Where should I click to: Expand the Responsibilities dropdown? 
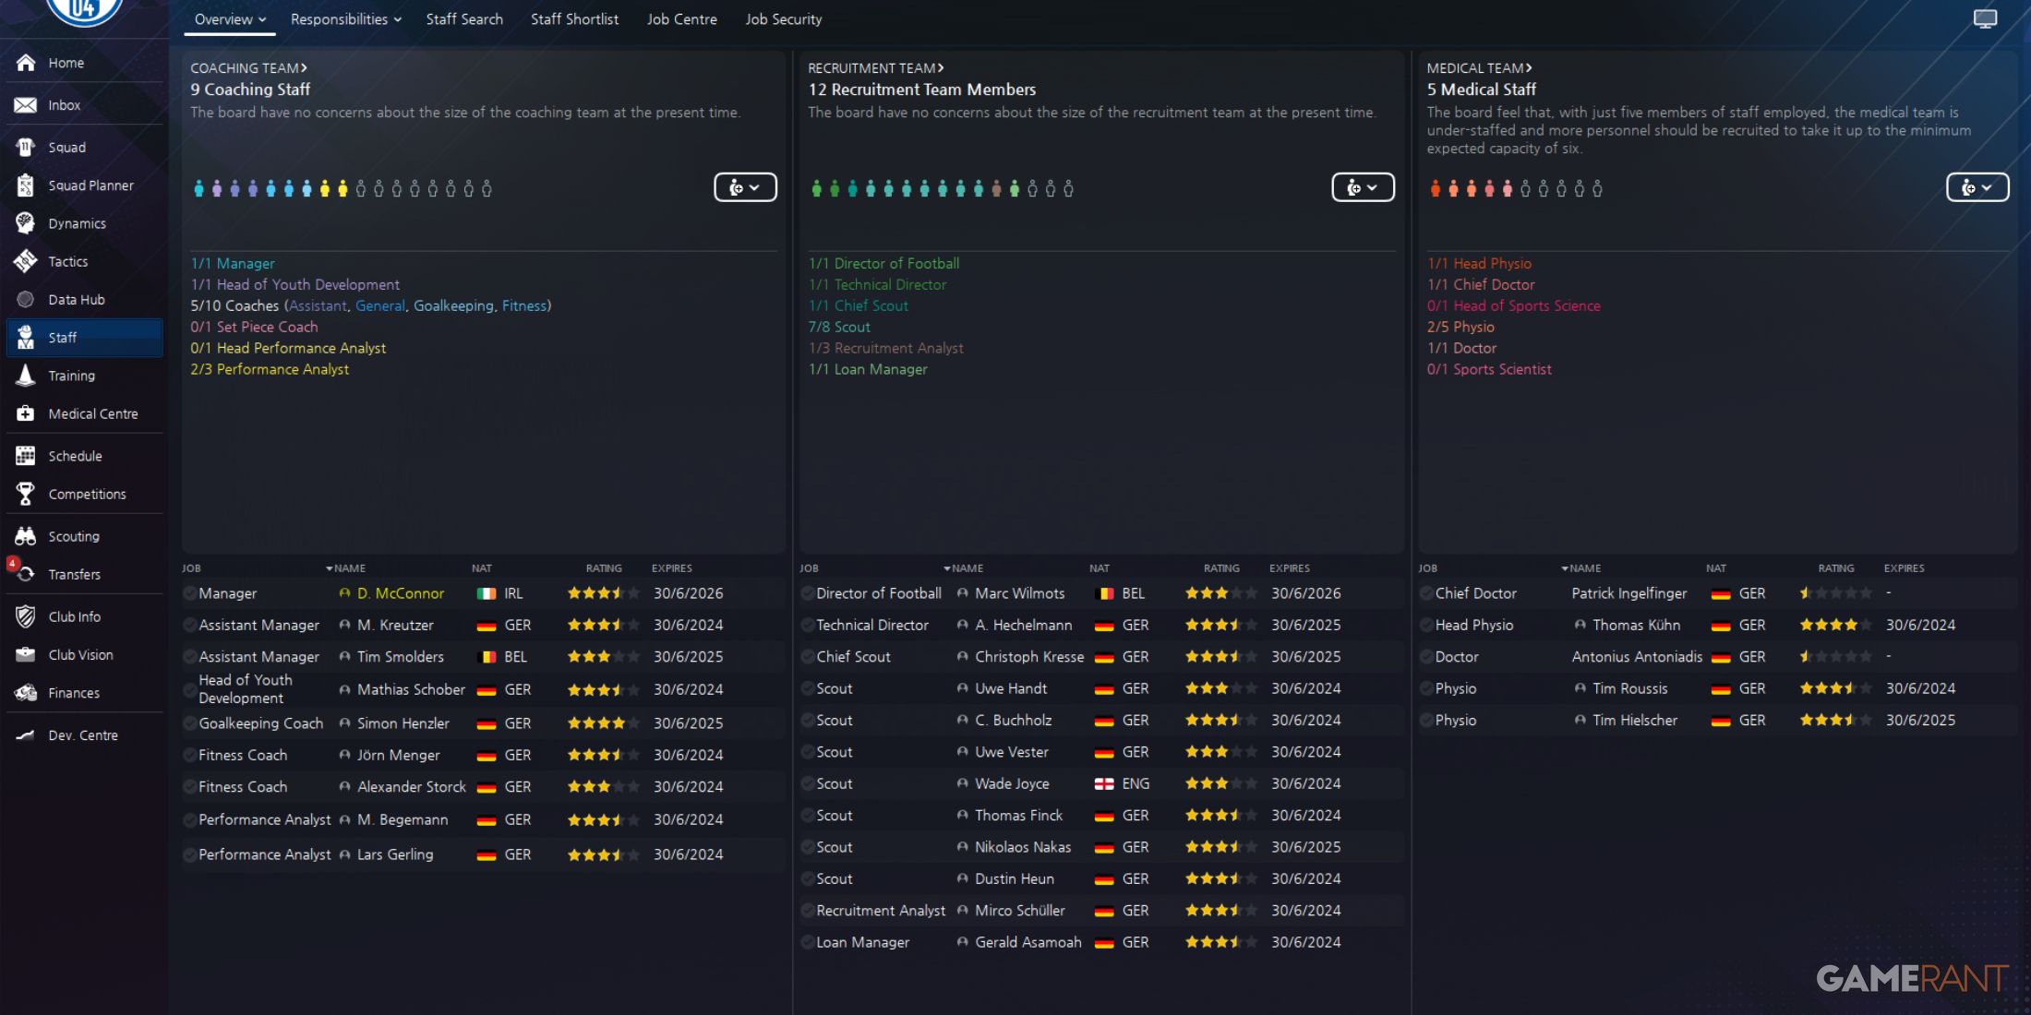[345, 19]
